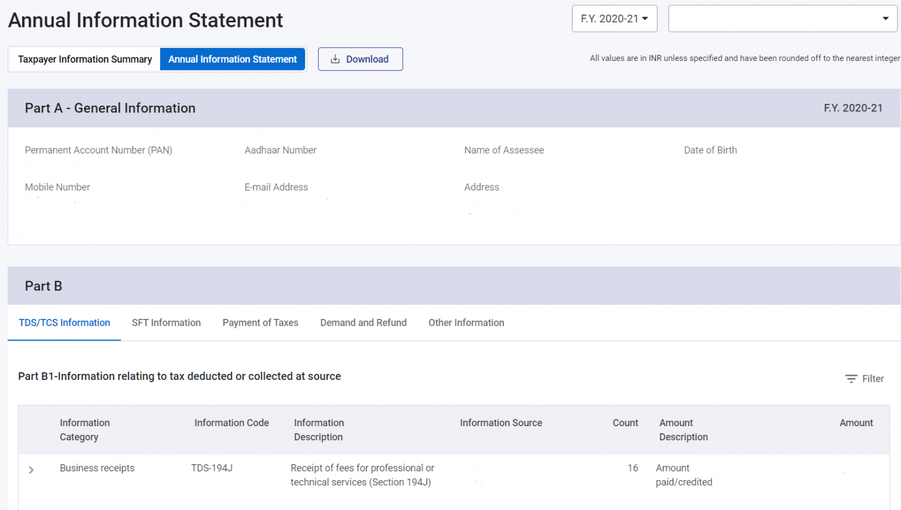Viewport: 901px width, 510px height.
Task: Go to Payment of Taxes tab
Action: pos(260,322)
